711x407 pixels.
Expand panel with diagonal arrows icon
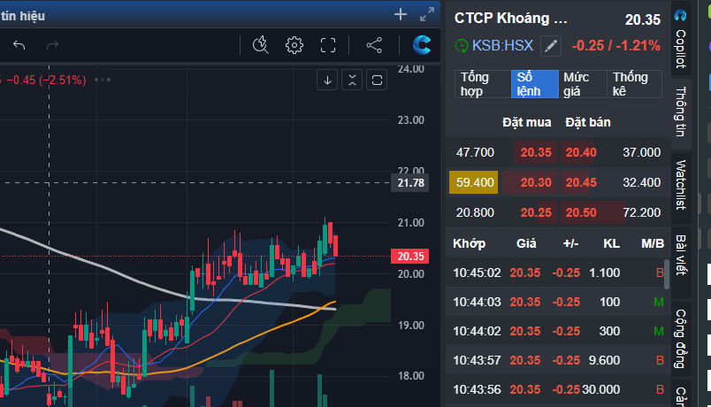[x=427, y=14]
